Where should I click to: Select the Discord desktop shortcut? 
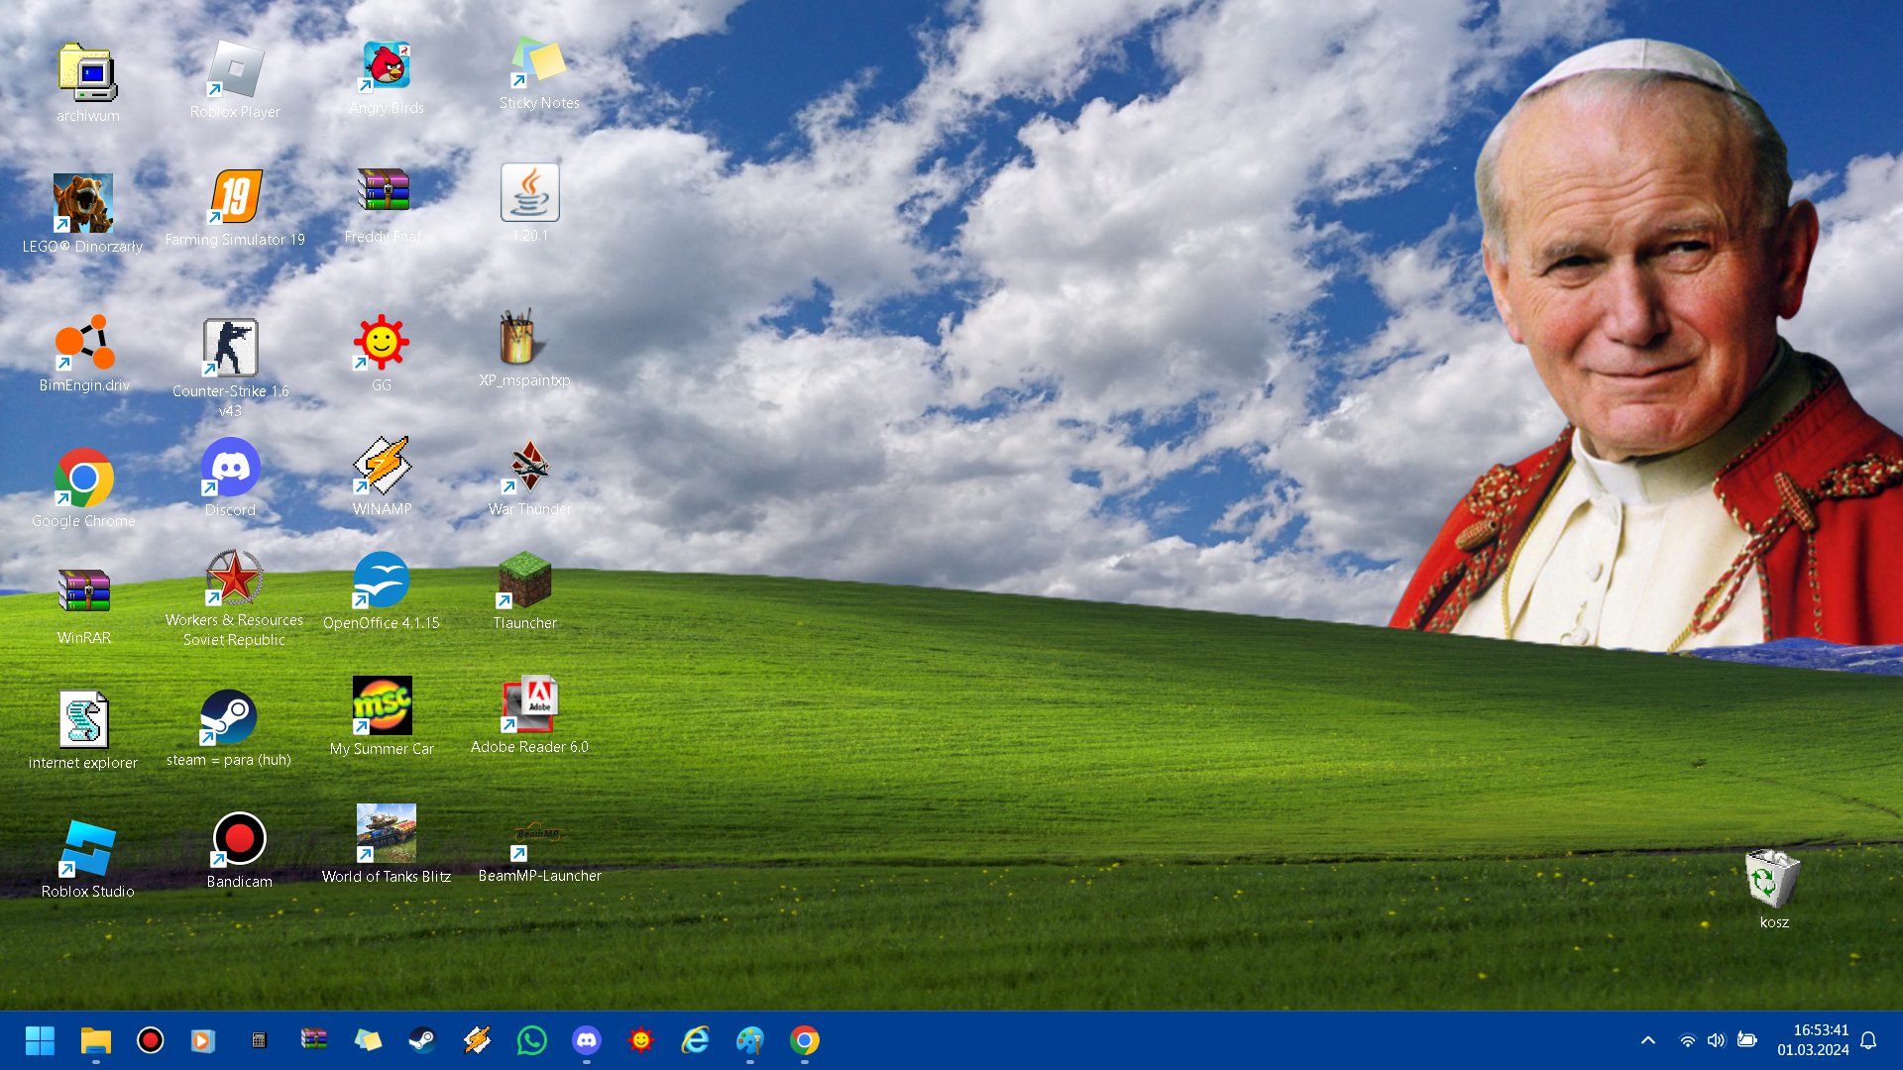[x=230, y=468]
